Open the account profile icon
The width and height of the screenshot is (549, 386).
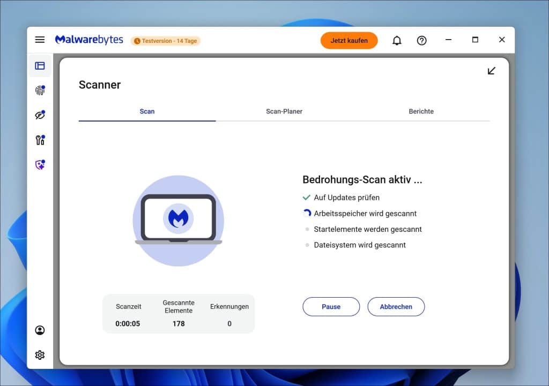[40, 330]
